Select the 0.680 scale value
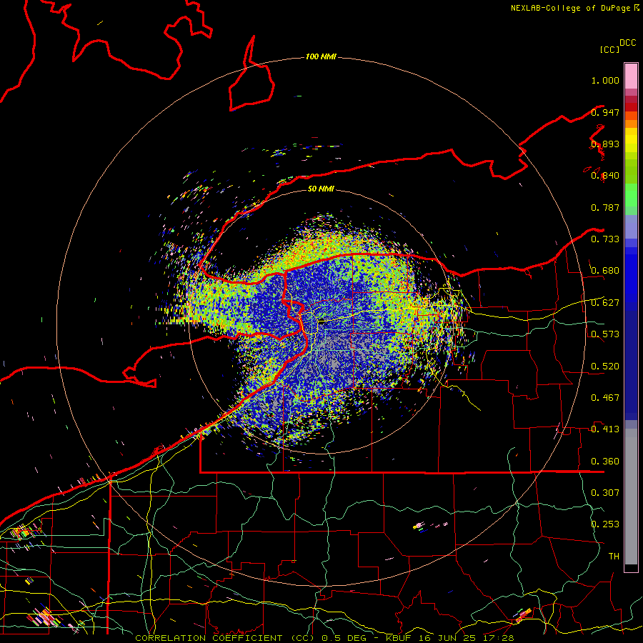Screen dimensions: 643x643 (605, 271)
